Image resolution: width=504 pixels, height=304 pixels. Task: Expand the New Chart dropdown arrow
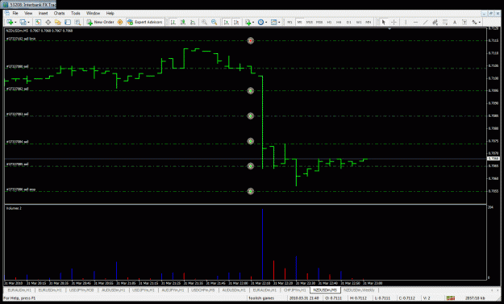click(15, 22)
